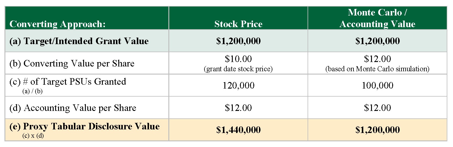Click the "(grant date stock price)" note
Image resolution: width=453 pixels, height=147 pixels.
(238, 69)
